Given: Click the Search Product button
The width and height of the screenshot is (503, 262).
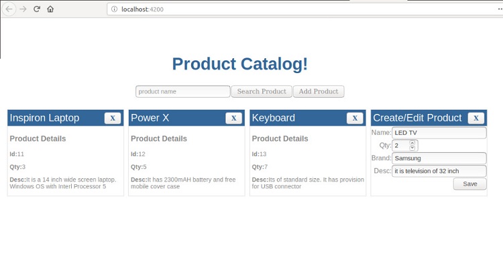Looking at the screenshot, I should [262, 91].
